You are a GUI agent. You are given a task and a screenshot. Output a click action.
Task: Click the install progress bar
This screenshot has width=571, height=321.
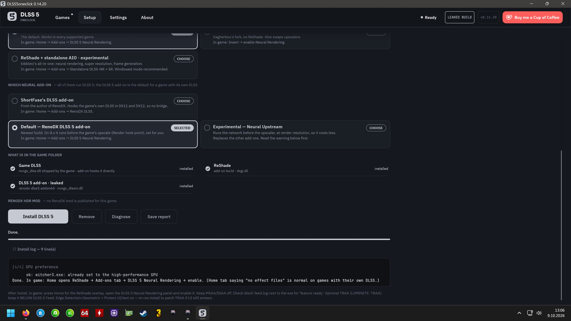(199, 239)
